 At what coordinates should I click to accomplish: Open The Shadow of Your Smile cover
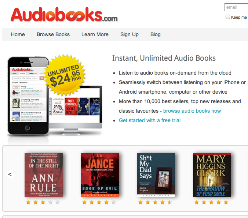212,175
